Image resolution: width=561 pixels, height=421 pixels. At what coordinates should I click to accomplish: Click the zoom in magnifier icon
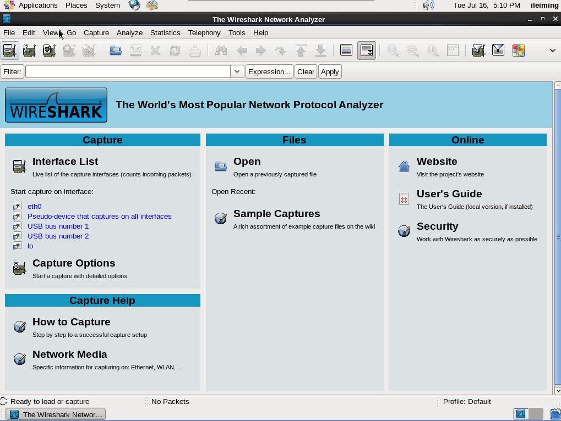click(x=393, y=51)
